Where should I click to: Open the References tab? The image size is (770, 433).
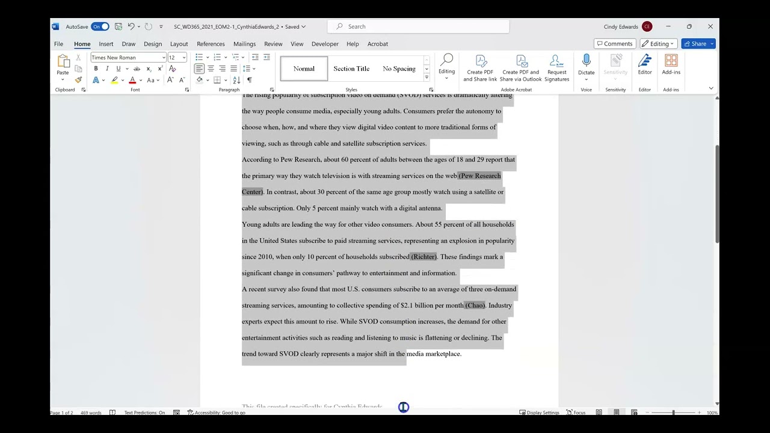tap(211, 44)
